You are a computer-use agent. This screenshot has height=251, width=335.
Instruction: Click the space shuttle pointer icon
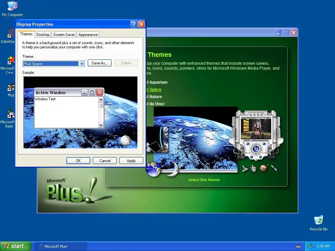(x=245, y=168)
